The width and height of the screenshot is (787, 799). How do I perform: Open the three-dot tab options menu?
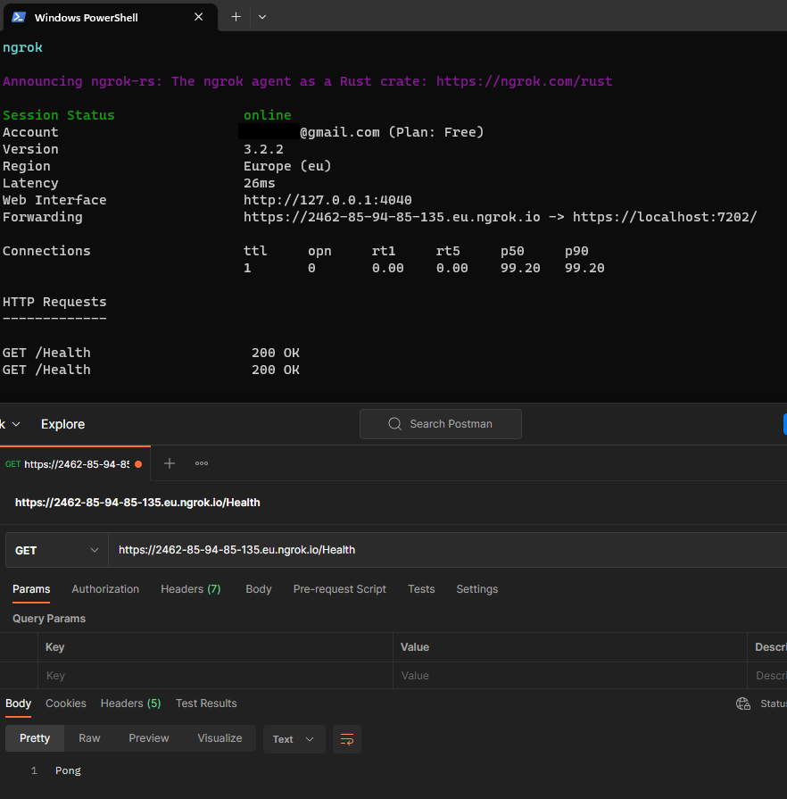(202, 463)
